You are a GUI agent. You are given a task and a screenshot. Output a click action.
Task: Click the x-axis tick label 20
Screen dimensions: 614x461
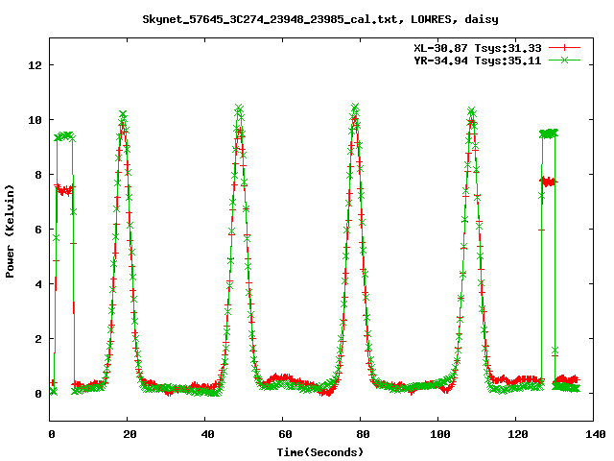coord(130,434)
